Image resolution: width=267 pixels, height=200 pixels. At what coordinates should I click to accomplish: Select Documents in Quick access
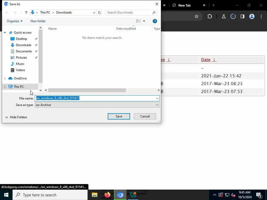tap(24, 51)
